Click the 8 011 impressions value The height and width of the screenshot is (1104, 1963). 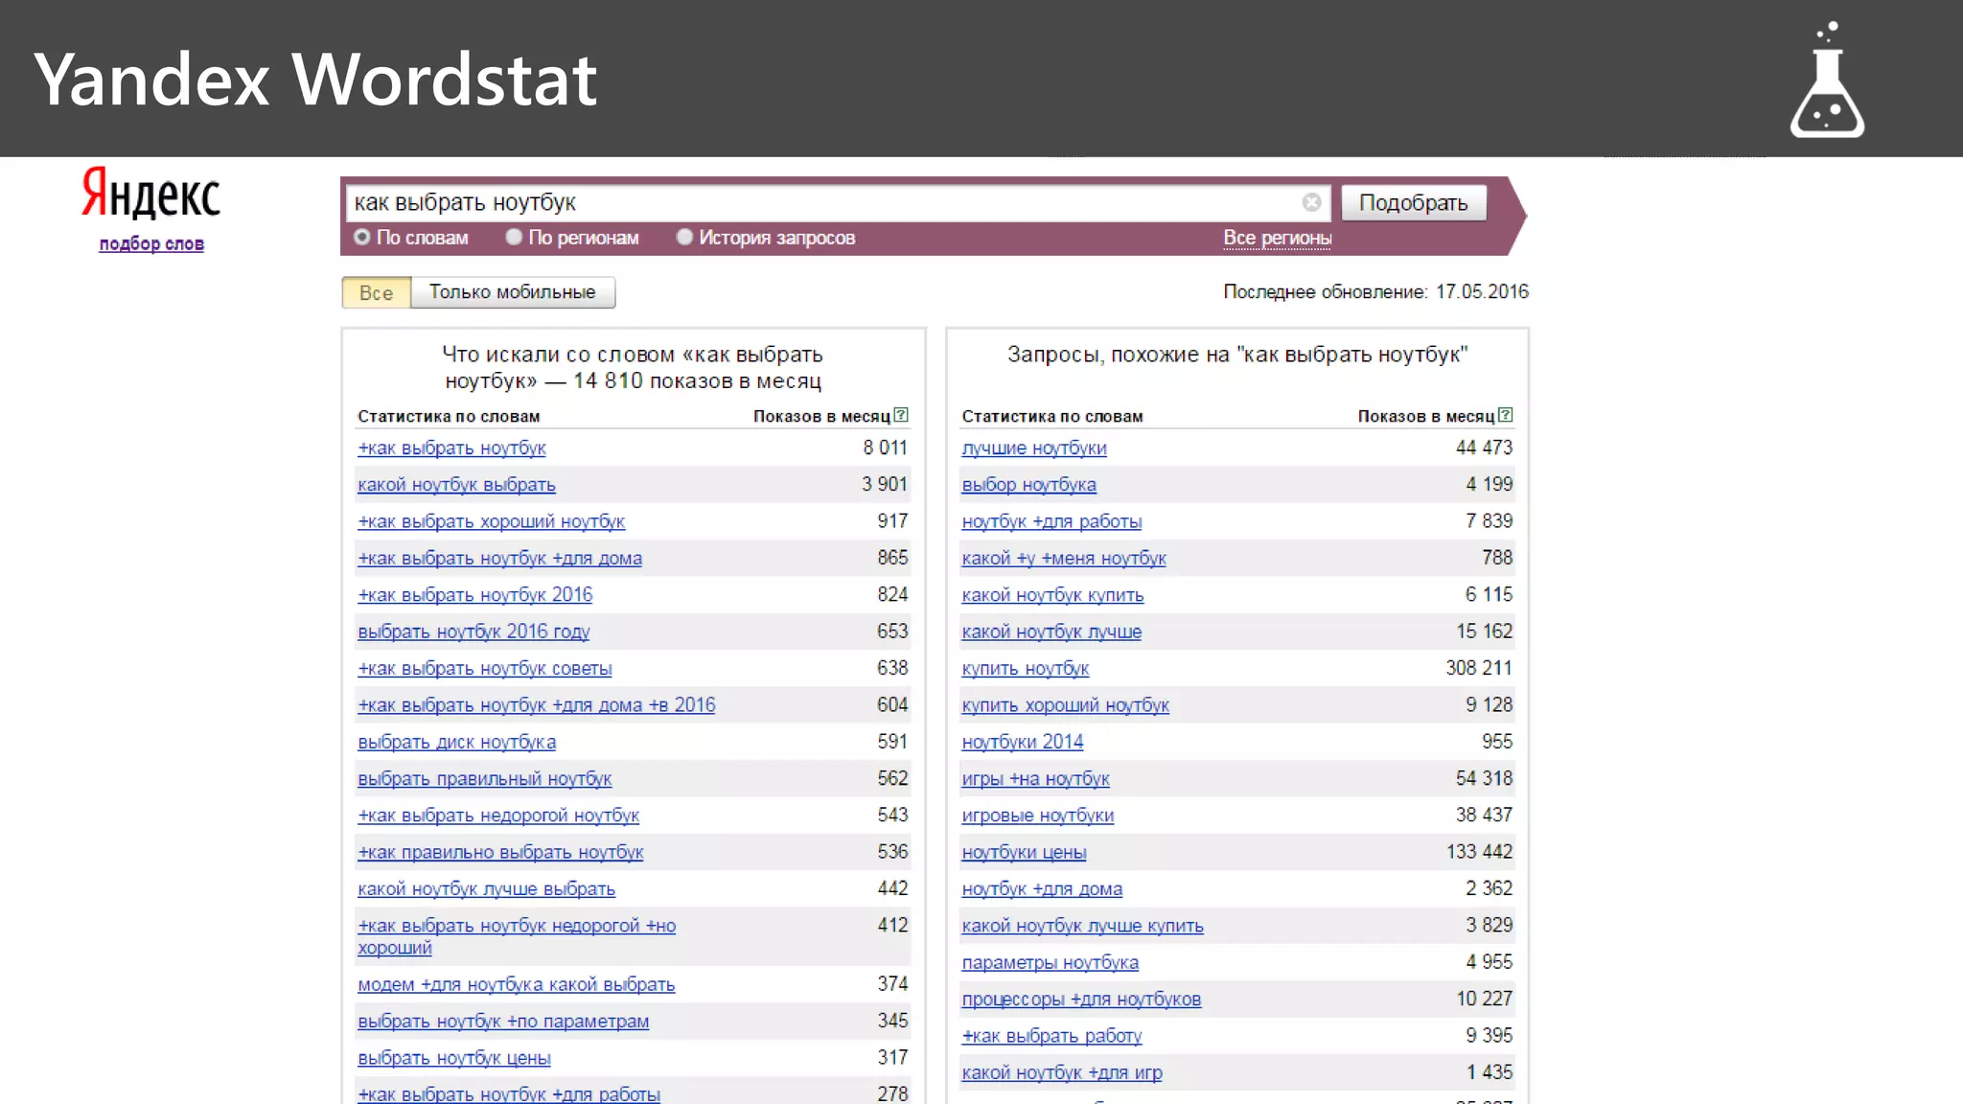(885, 448)
